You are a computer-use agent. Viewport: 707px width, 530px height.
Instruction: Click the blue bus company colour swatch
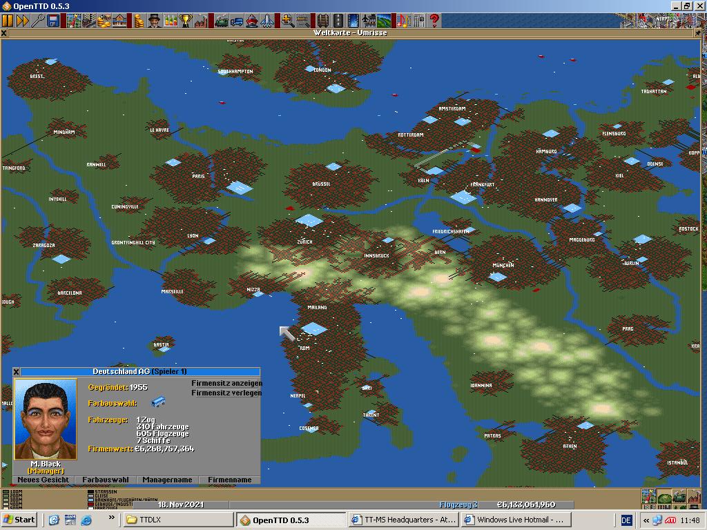click(158, 402)
